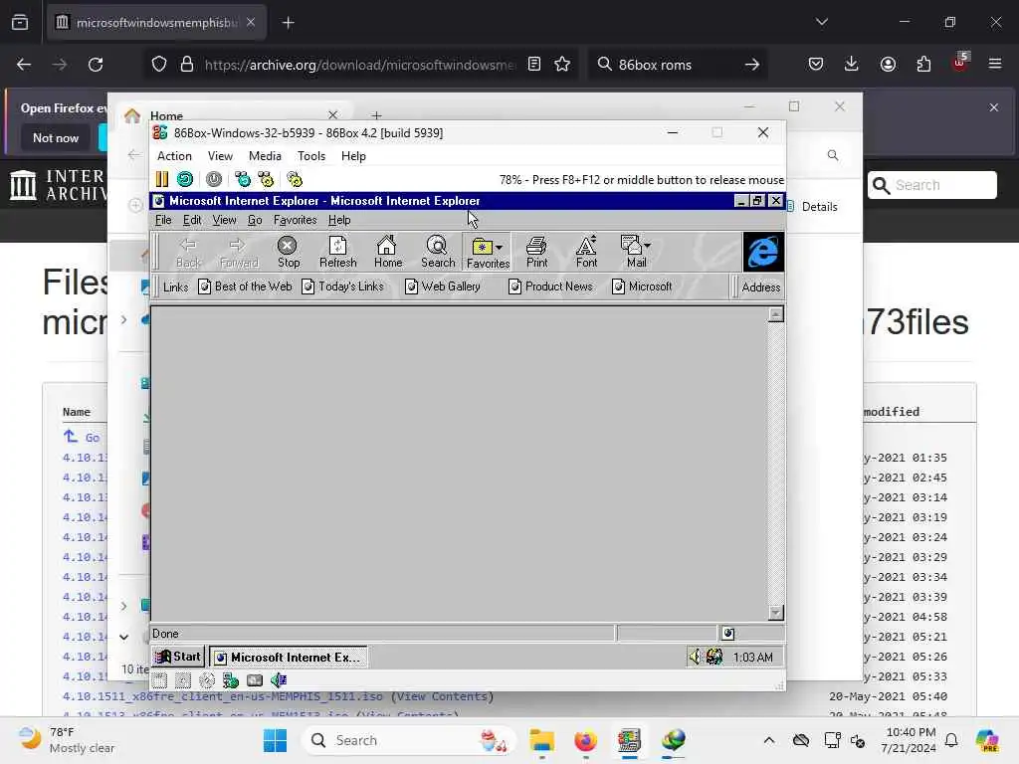Click Best of the Web link button
The height and width of the screenshot is (764, 1019).
click(245, 286)
